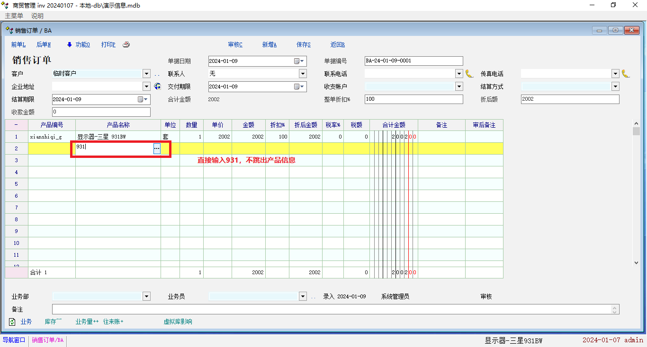Click the 保存S save link
The height and width of the screenshot is (347, 647).
(x=303, y=45)
